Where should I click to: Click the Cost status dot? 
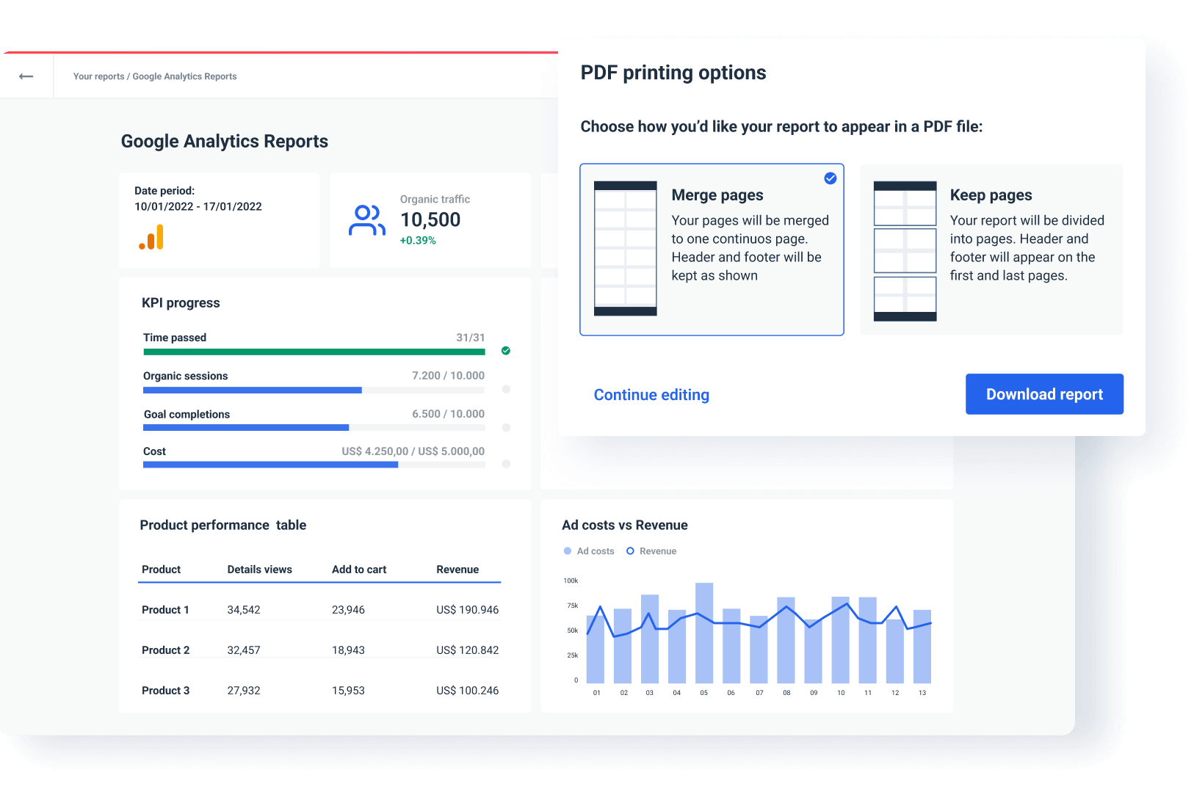pos(506,464)
